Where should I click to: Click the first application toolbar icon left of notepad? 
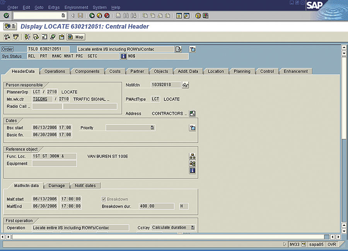tap(7, 37)
